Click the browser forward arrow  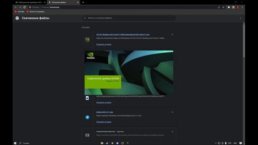(x=20, y=7)
